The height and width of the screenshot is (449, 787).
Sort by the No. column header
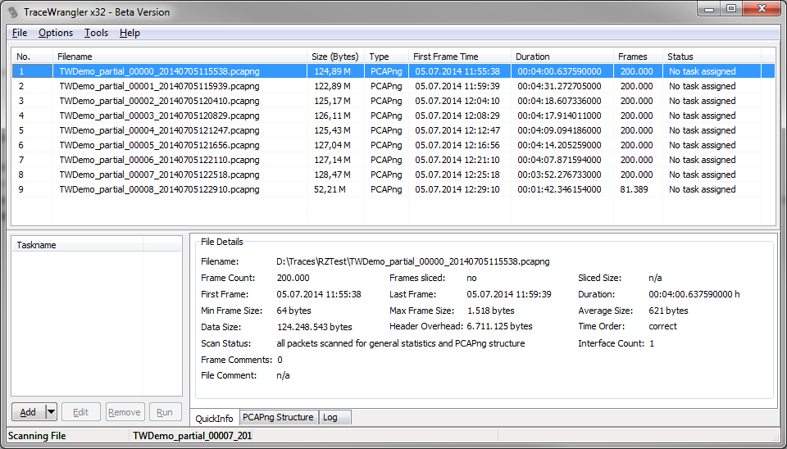click(x=32, y=57)
